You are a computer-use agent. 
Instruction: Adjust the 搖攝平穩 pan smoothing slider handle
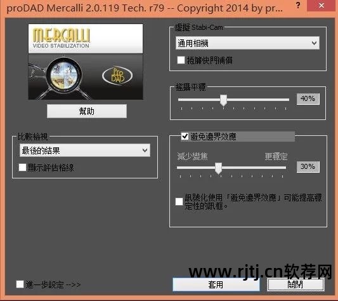point(224,100)
